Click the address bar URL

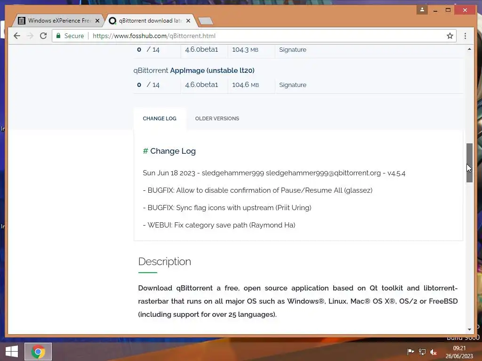coord(154,36)
